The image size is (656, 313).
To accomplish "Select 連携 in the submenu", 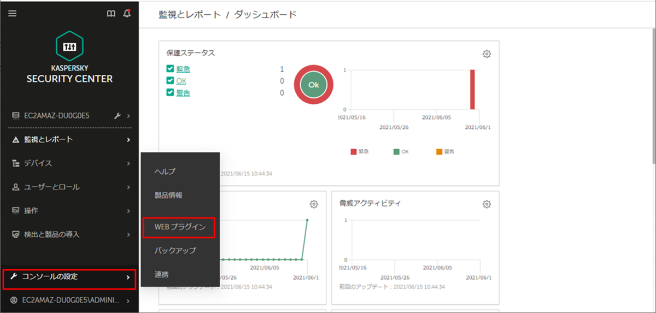I will pos(162,275).
